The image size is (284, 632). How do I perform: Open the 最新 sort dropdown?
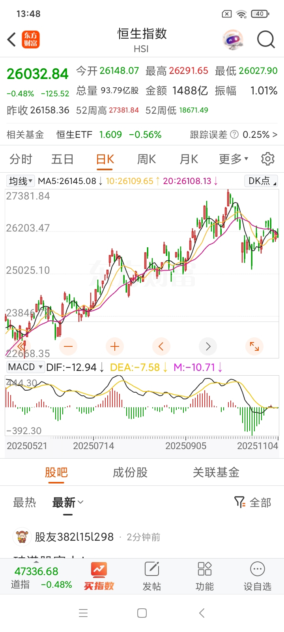tap(68, 503)
